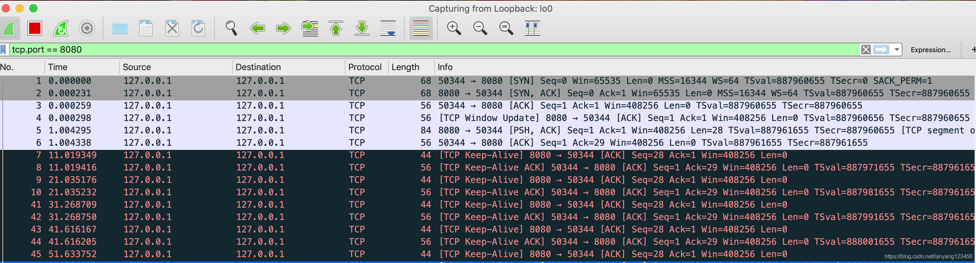
Task: Reload the capture file icon
Action: click(x=198, y=29)
